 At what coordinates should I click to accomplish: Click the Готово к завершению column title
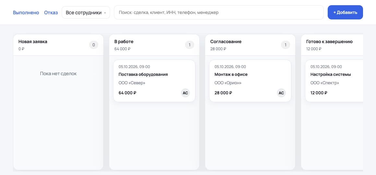(329, 41)
